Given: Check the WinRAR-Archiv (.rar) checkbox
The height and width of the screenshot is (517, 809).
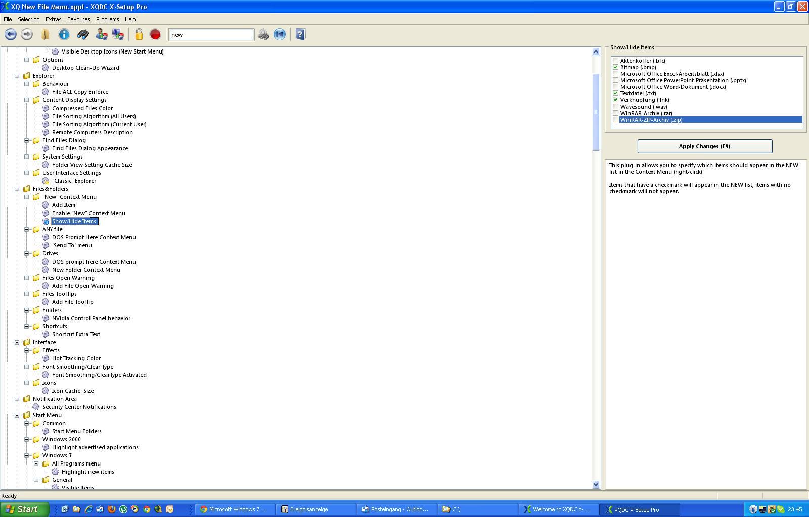Looking at the screenshot, I should point(616,113).
